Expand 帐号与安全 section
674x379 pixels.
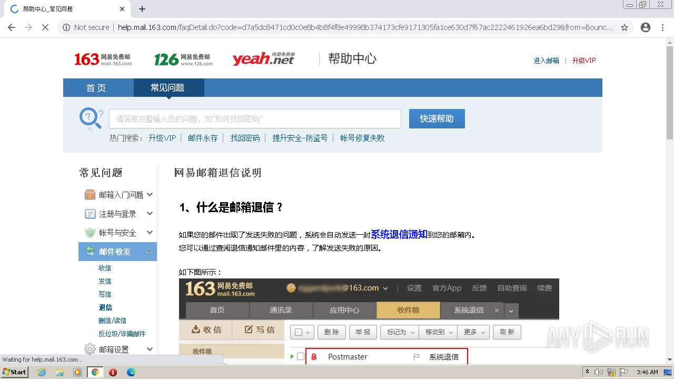(x=150, y=233)
